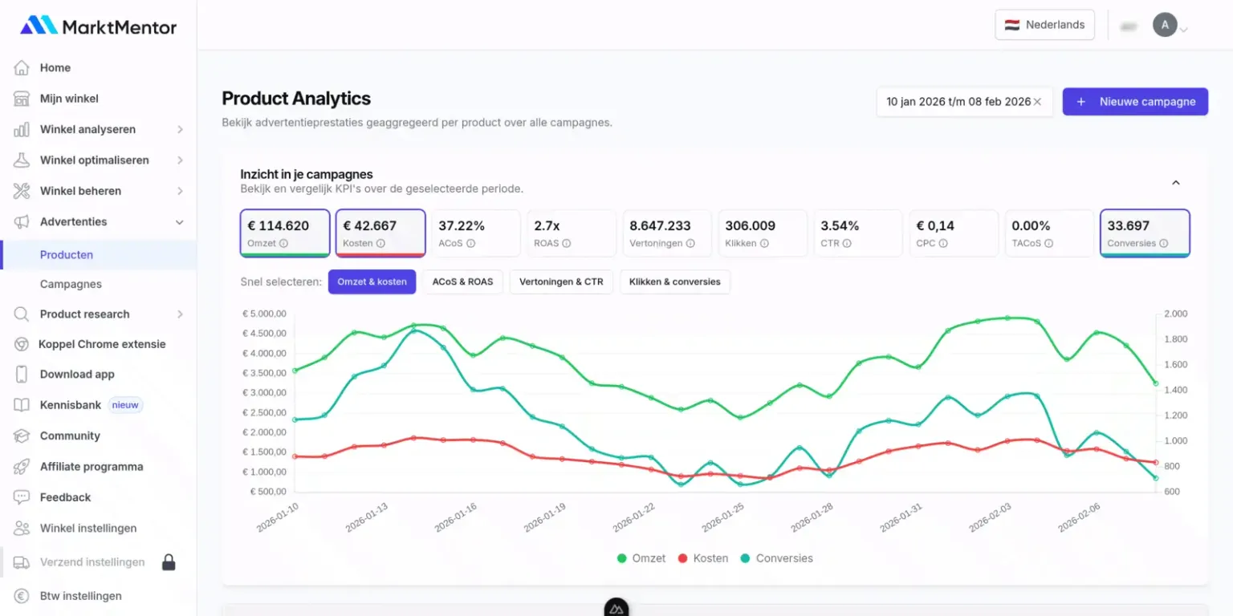Click the Winkel beheren tools icon
The image size is (1233, 616).
(22, 191)
